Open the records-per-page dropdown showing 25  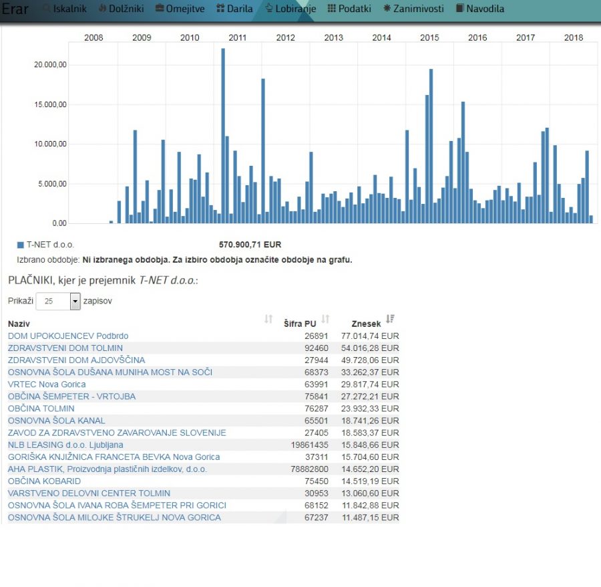coord(58,301)
